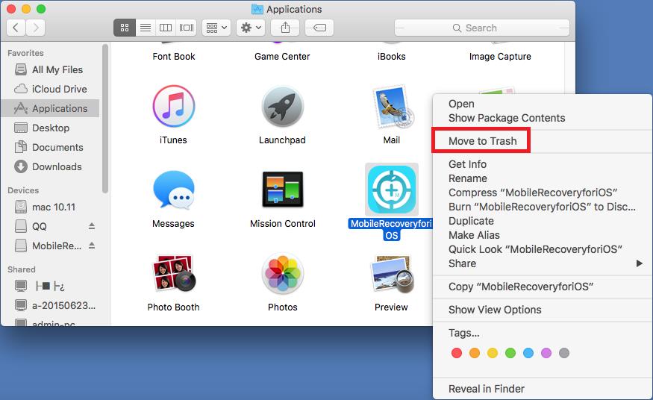Select the MobileRecoveryforiOS app icon

pyautogui.click(x=392, y=190)
